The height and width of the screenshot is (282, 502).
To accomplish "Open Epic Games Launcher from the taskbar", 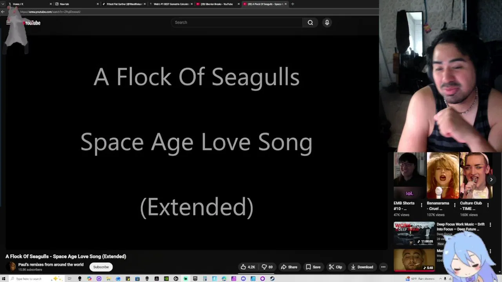I will point(195,278).
